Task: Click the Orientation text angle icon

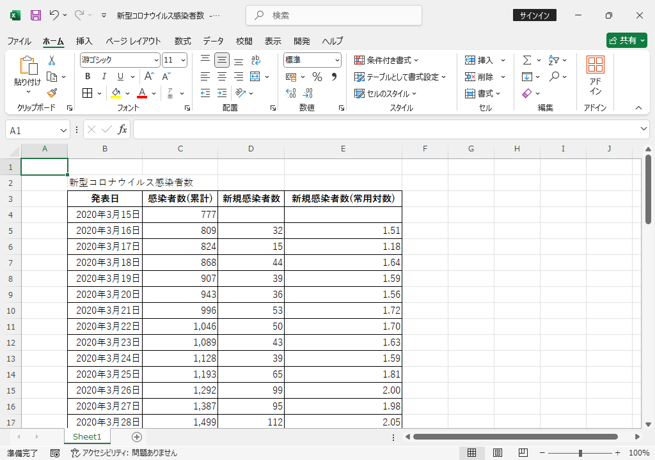Action: (x=241, y=93)
